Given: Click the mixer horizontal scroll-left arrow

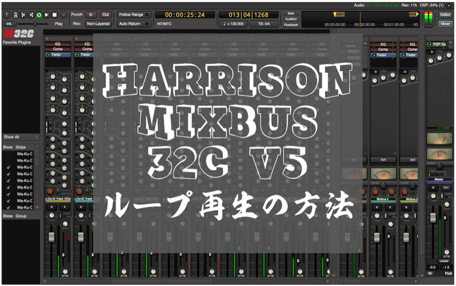Looking at the screenshot, I should pyautogui.click(x=45, y=281).
